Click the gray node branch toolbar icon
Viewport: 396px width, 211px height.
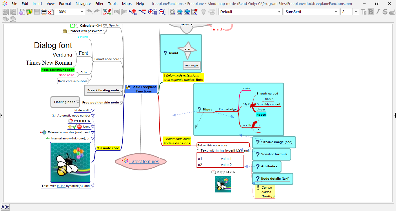point(211,12)
